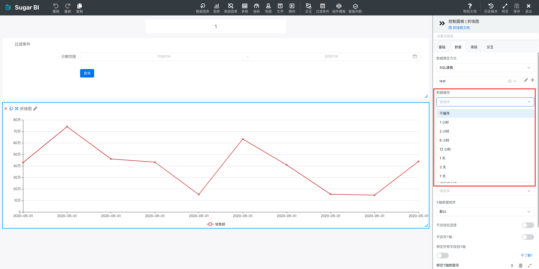Select 1 天 cache option
The height and width of the screenshot is (269, 539).
pos(485,158)
